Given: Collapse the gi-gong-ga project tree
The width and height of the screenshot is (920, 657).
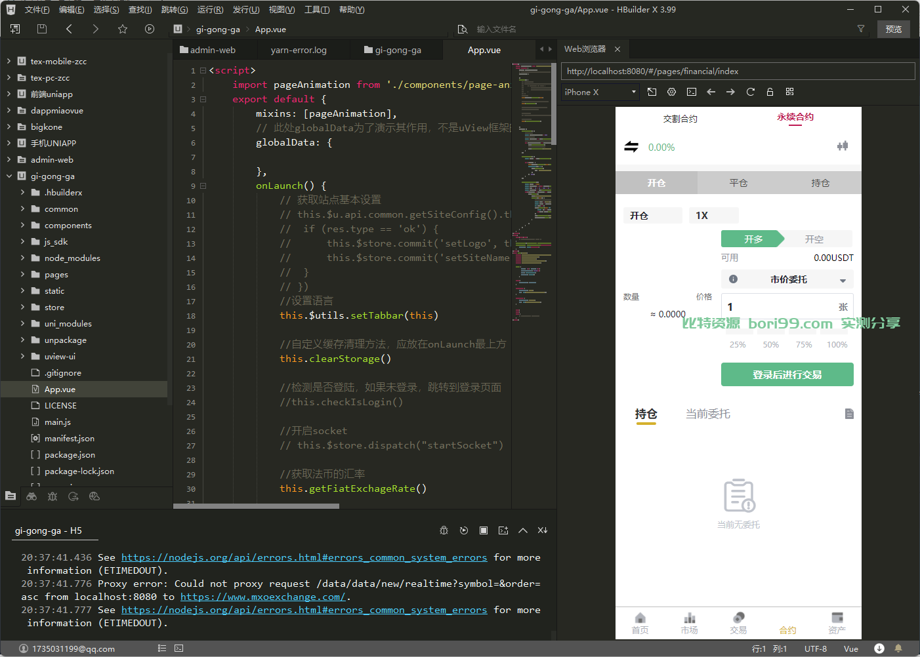Looking at the screenshot, I should pyautogui.click(x=9, y=176).
